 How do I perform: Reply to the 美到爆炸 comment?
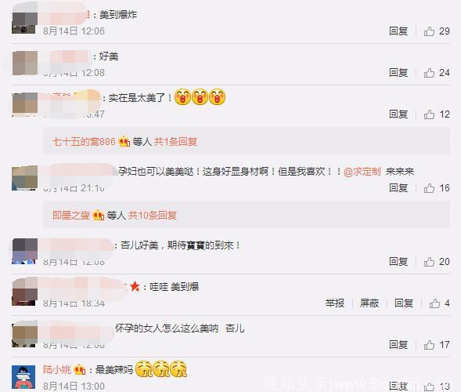[398, 31]
